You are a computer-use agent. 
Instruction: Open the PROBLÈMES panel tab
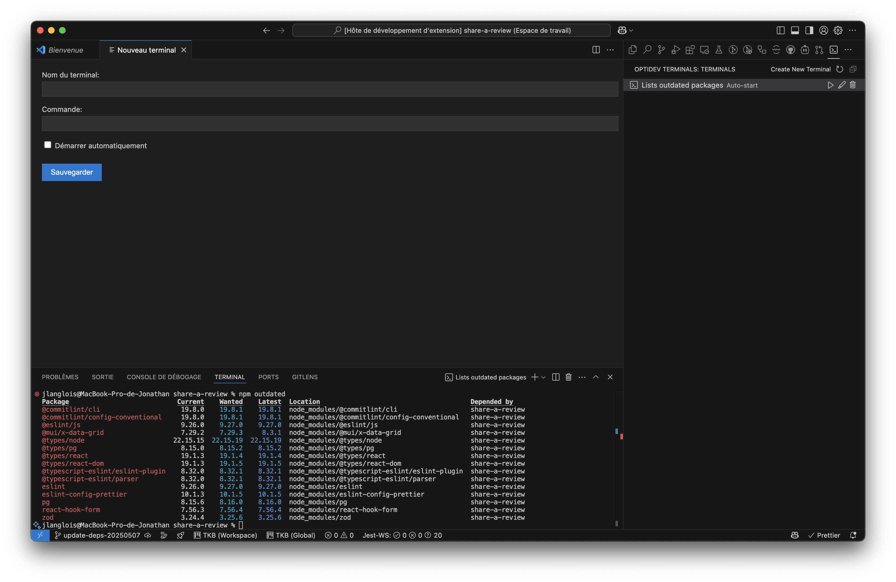tap(60, 377)
